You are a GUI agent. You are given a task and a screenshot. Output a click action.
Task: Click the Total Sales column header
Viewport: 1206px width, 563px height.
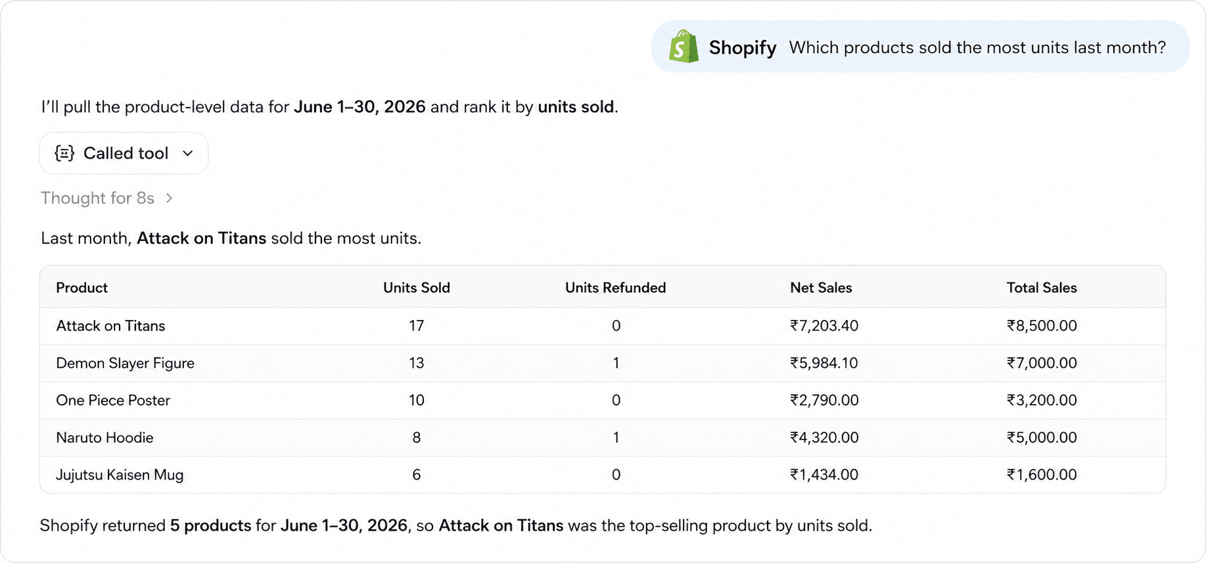pos(1042,288)
